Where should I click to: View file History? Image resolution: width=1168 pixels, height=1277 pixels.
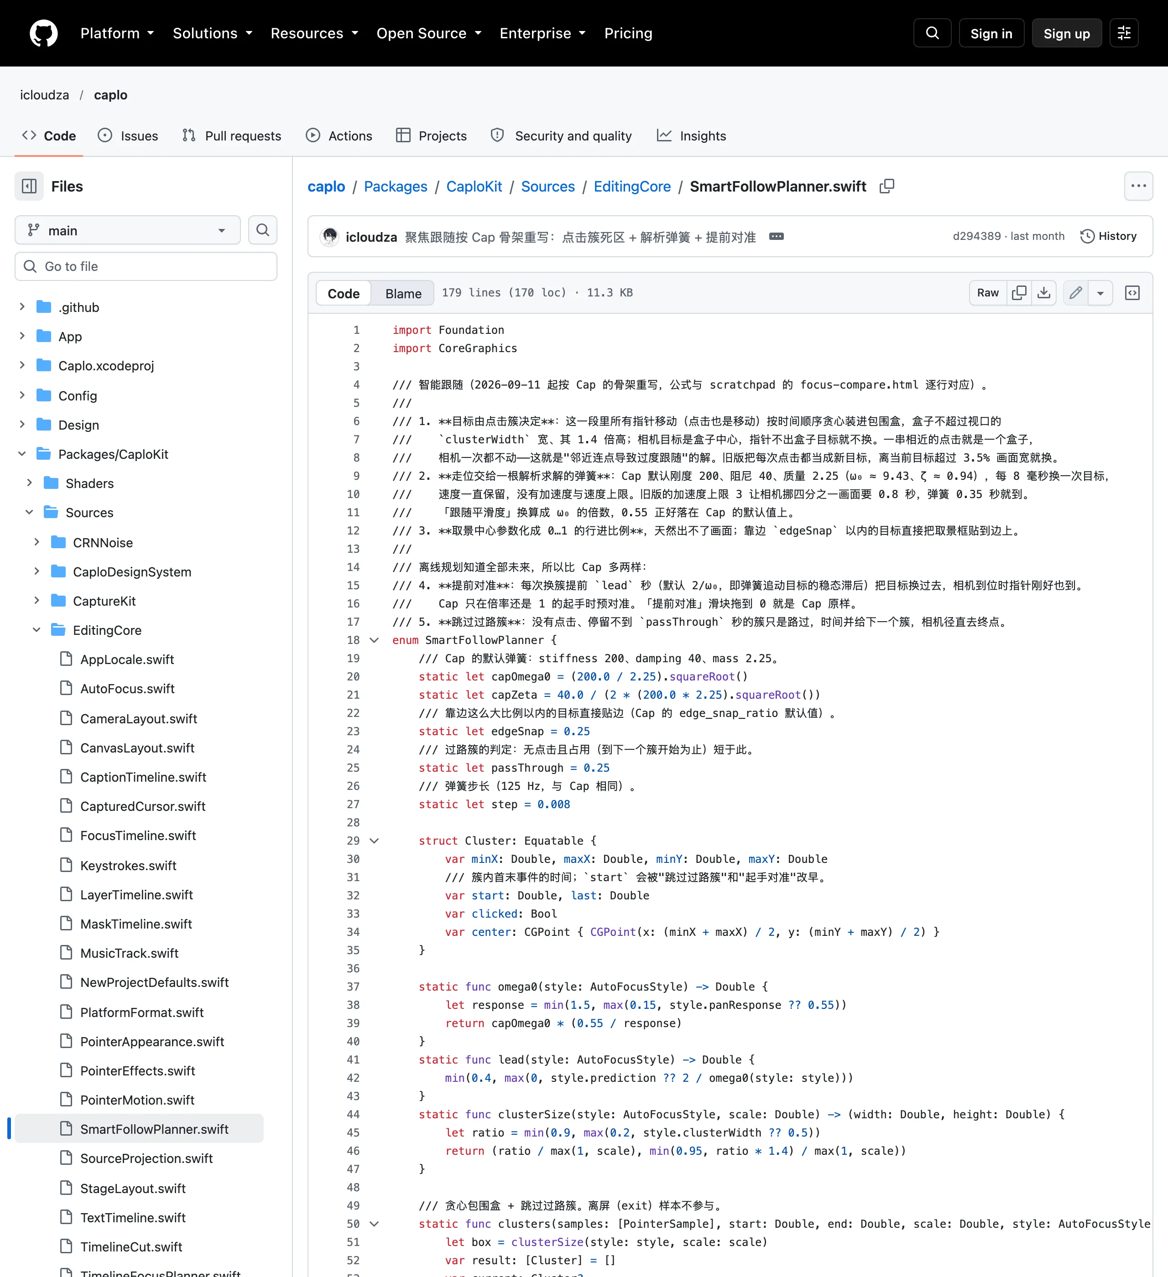coord(1108,236)
